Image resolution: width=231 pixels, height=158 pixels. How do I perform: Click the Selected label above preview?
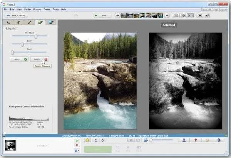coord(169,25)
